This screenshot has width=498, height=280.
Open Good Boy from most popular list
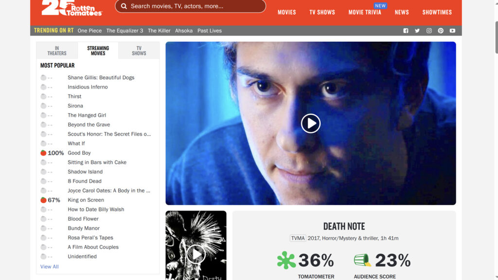click(x=79, y=153)
